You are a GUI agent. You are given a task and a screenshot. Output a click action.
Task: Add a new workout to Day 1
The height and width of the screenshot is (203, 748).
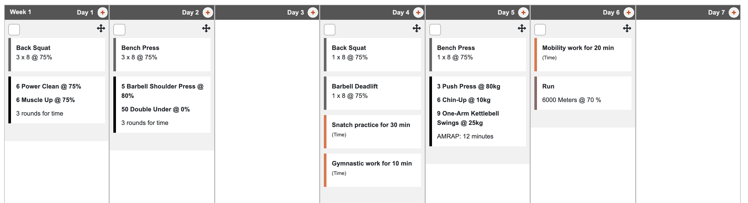[102, 12]
